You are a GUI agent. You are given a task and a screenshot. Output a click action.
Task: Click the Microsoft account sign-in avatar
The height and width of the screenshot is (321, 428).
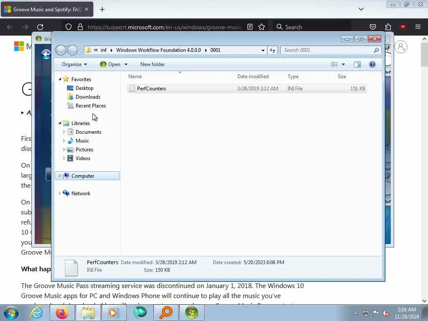401,47
